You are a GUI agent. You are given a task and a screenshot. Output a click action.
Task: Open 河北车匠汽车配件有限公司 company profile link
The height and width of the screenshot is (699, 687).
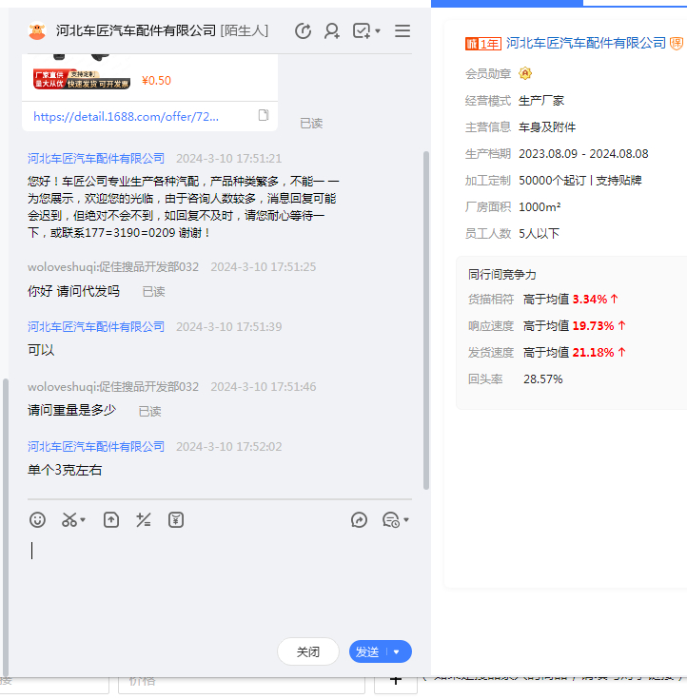coord(586,44)
